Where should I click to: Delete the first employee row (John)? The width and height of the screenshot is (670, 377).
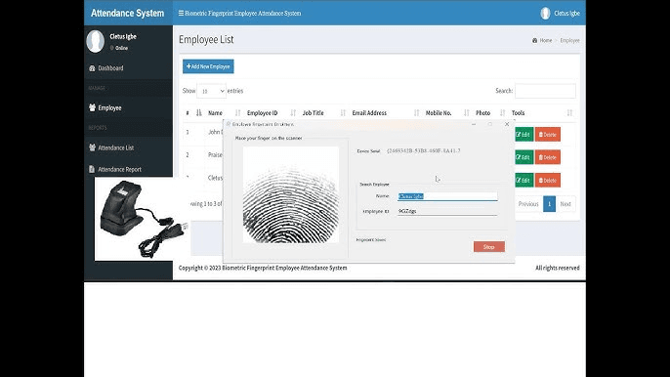[x=547, y=134]
